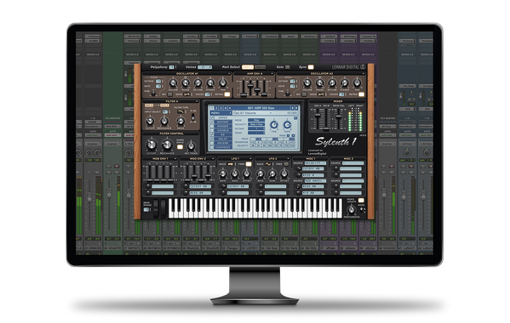The image size is (510, 323).
Task: Click the LFO 2 sine wave icon
Action: tap(268, 164)
